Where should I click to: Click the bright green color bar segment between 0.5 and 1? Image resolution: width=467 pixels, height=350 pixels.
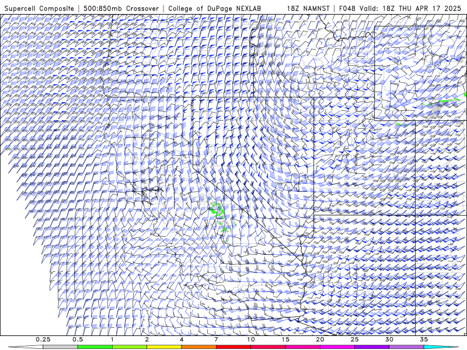click(x=95, y=347)
